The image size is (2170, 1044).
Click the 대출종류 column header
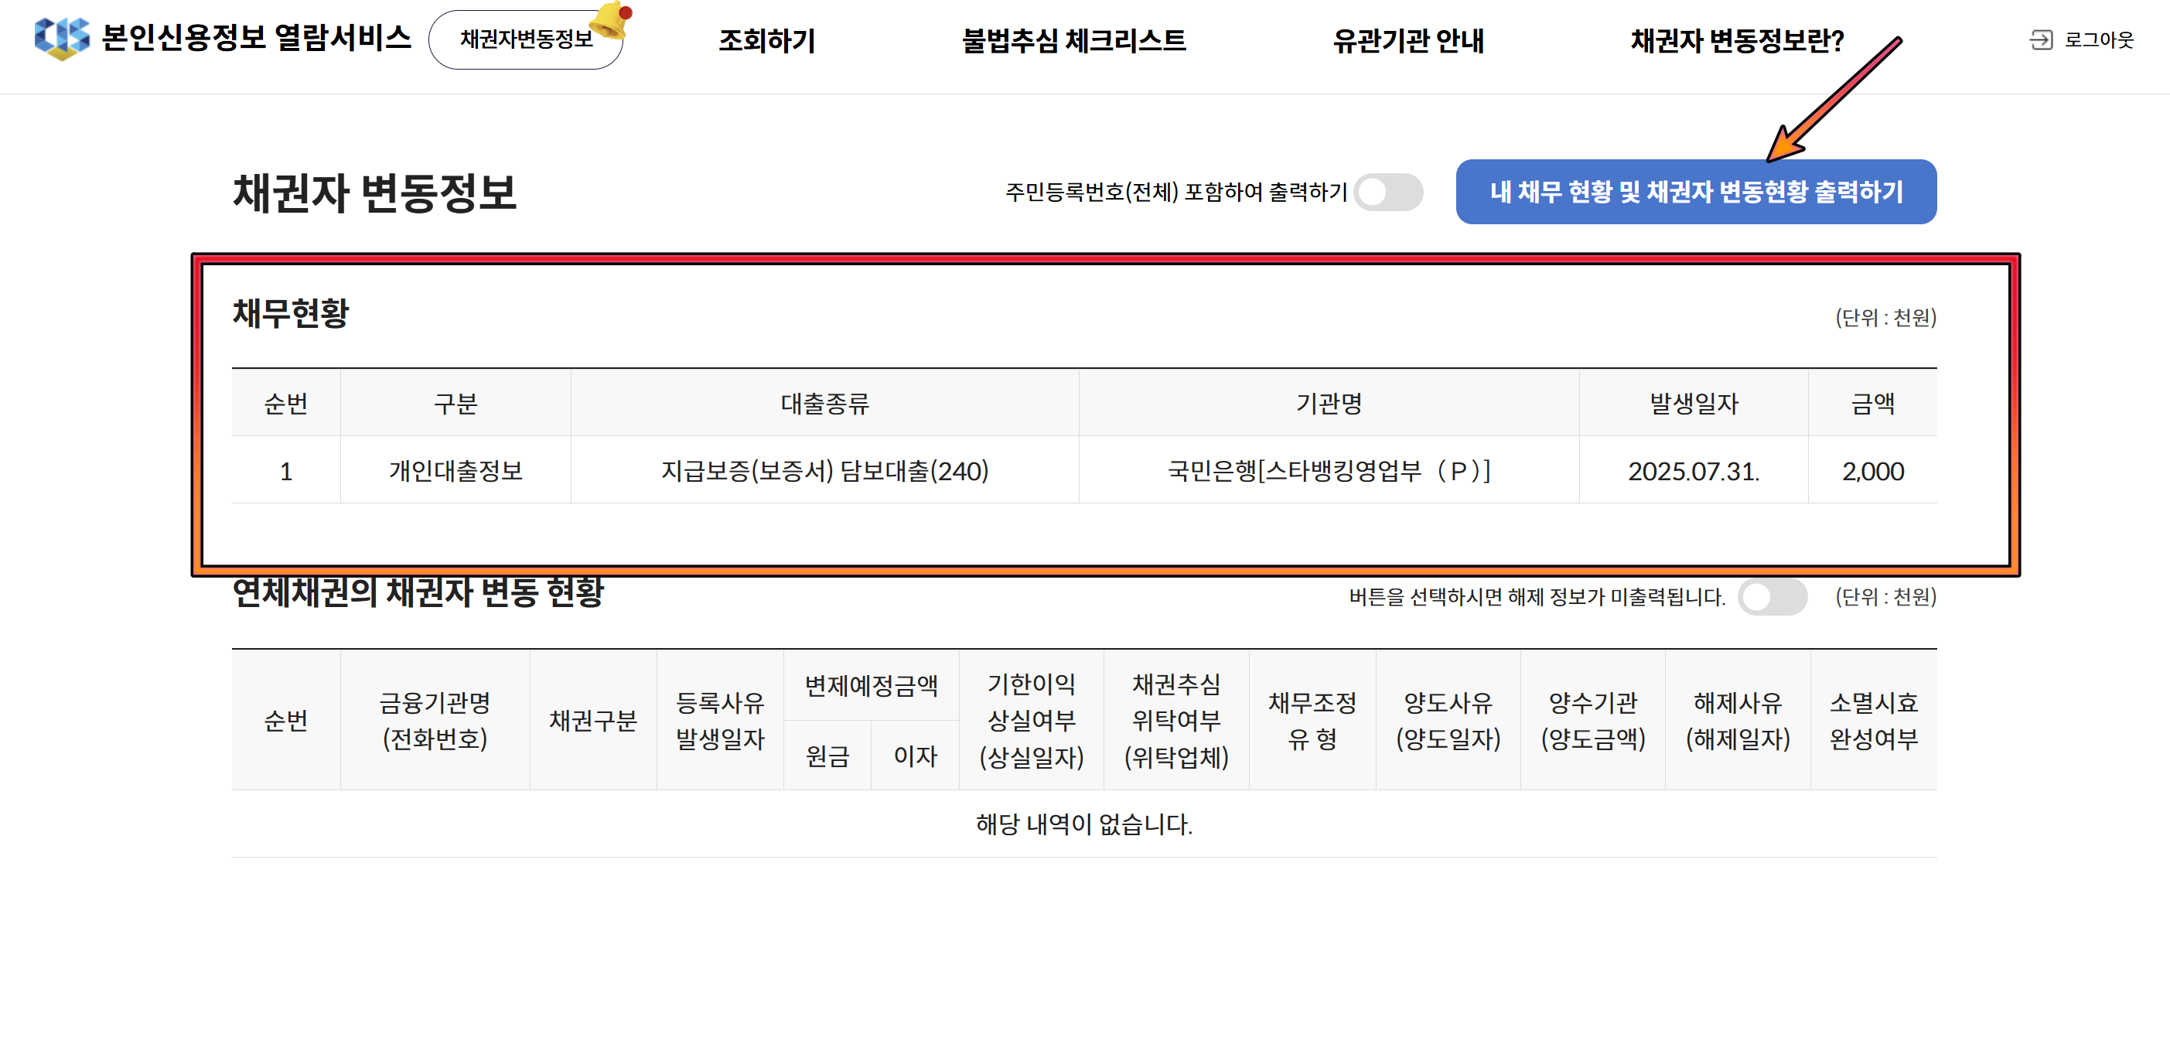pos(824,403)
